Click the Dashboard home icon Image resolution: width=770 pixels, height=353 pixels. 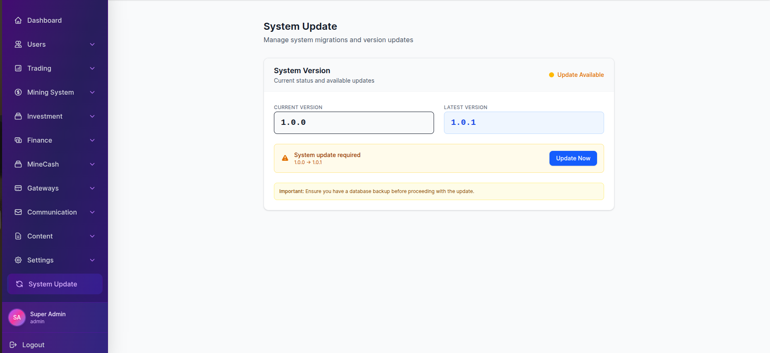tap(18, 20)
